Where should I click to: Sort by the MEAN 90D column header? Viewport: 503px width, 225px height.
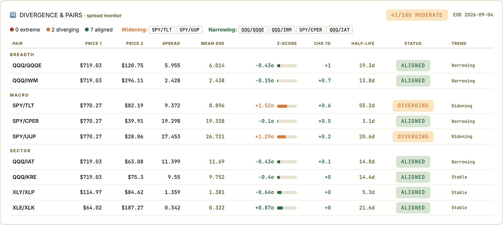point(213,43)
